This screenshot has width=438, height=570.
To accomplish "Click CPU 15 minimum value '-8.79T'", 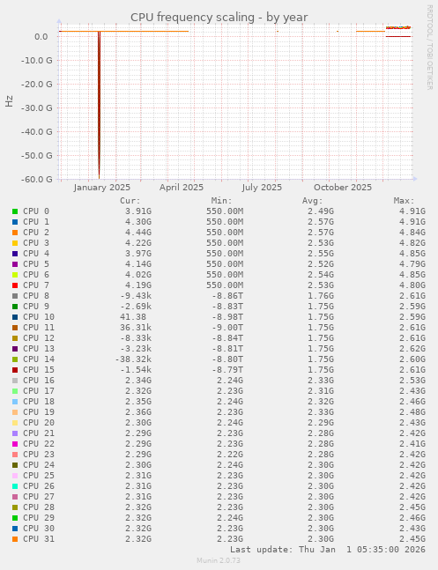I will pyautogui.click(x=227, y=370).
